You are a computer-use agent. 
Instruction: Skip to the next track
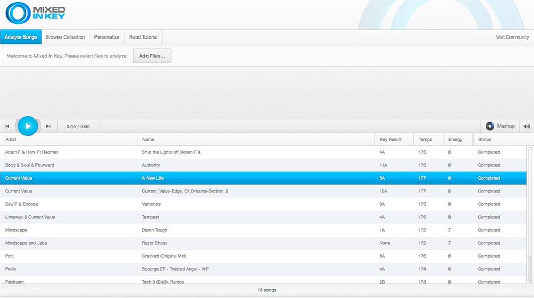[48, 126]
